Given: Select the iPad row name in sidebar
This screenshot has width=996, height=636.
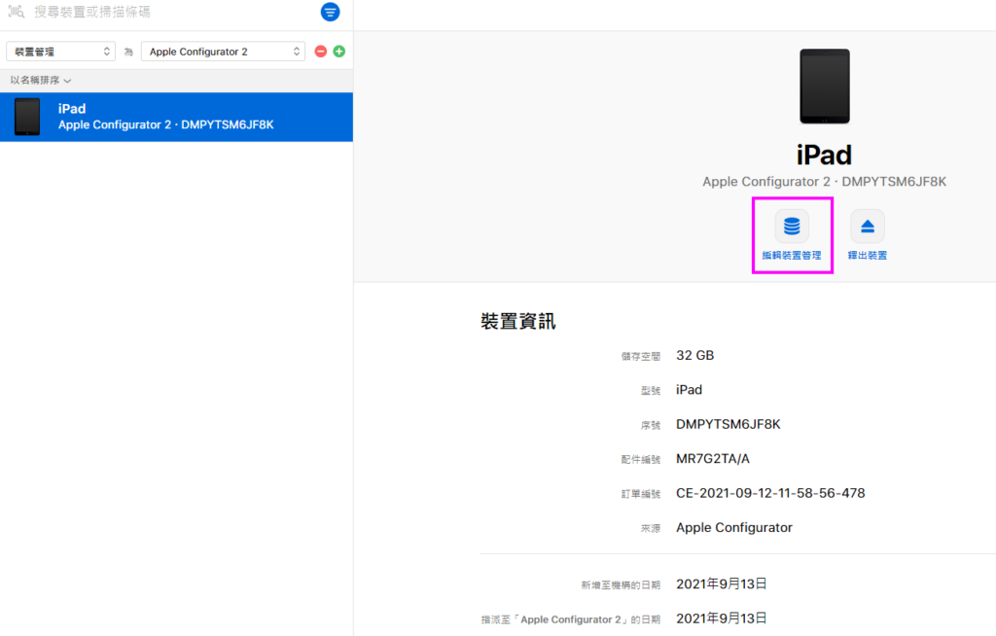Looking at the screenshot, I should pos(72,109).
